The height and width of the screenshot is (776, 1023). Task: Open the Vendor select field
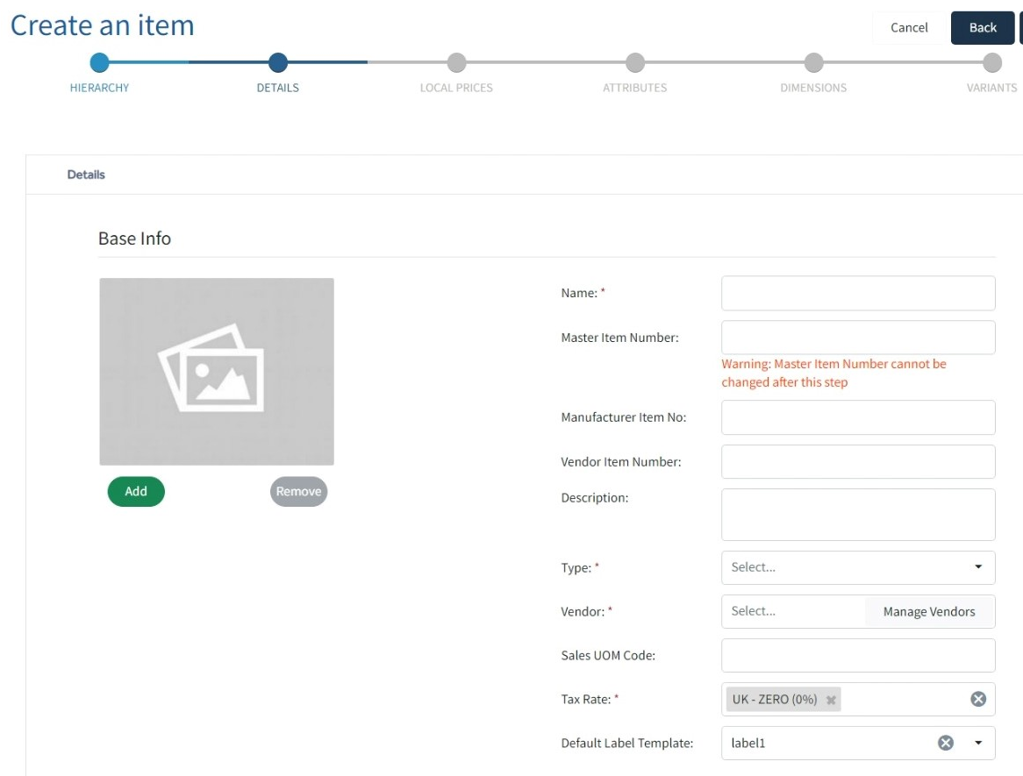[793, 611]
